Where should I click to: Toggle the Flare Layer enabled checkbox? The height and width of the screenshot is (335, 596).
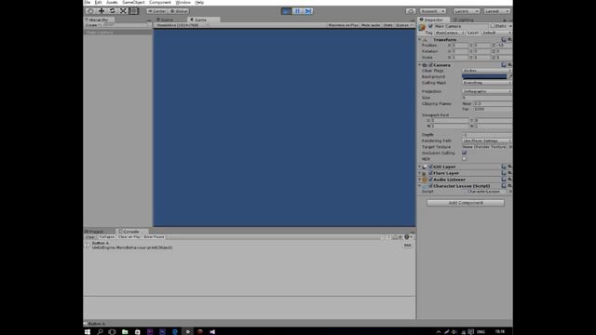click(430, 173)
